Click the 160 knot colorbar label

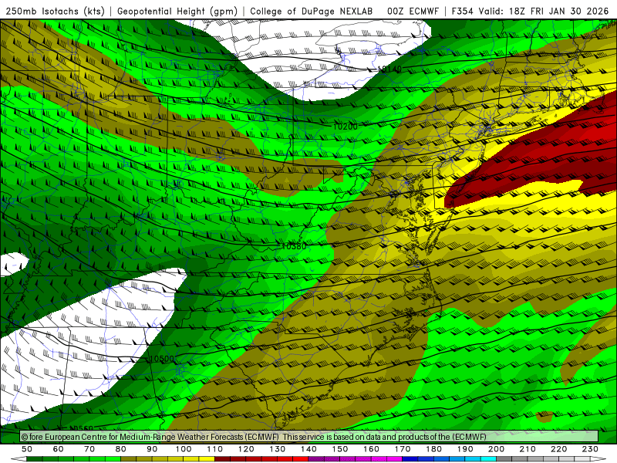[371, 449]
